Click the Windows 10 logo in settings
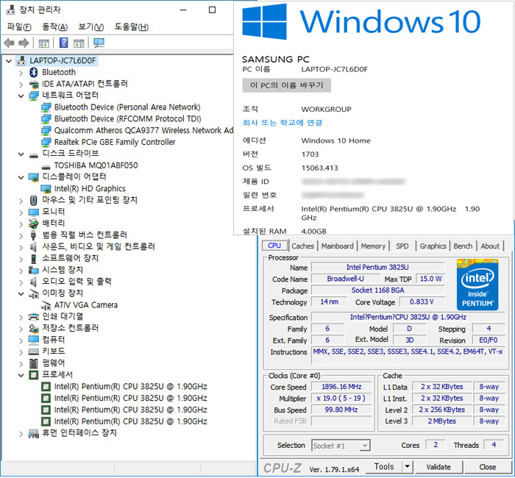 click(x=265, y=21)
